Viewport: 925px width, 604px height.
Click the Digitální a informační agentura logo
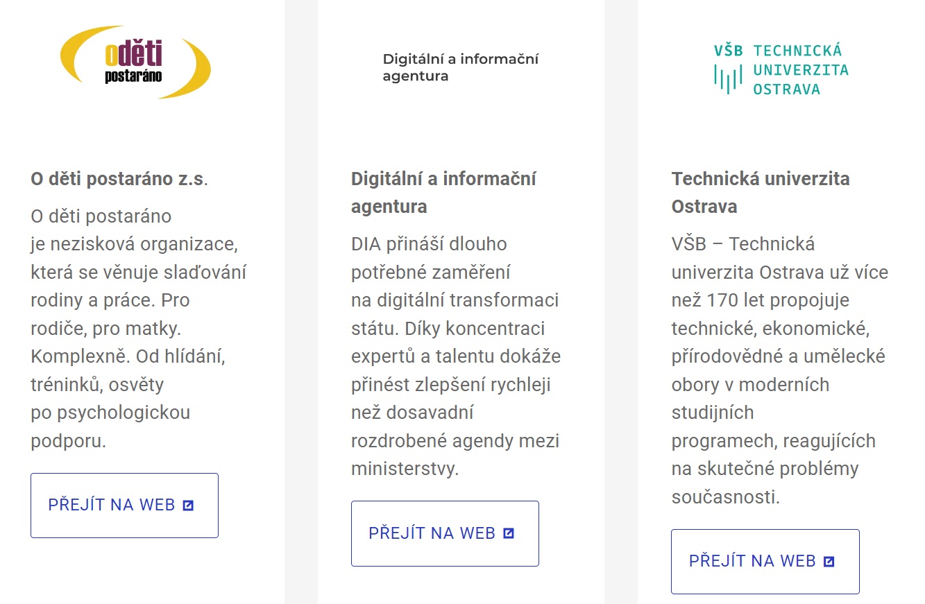[460, 67]
